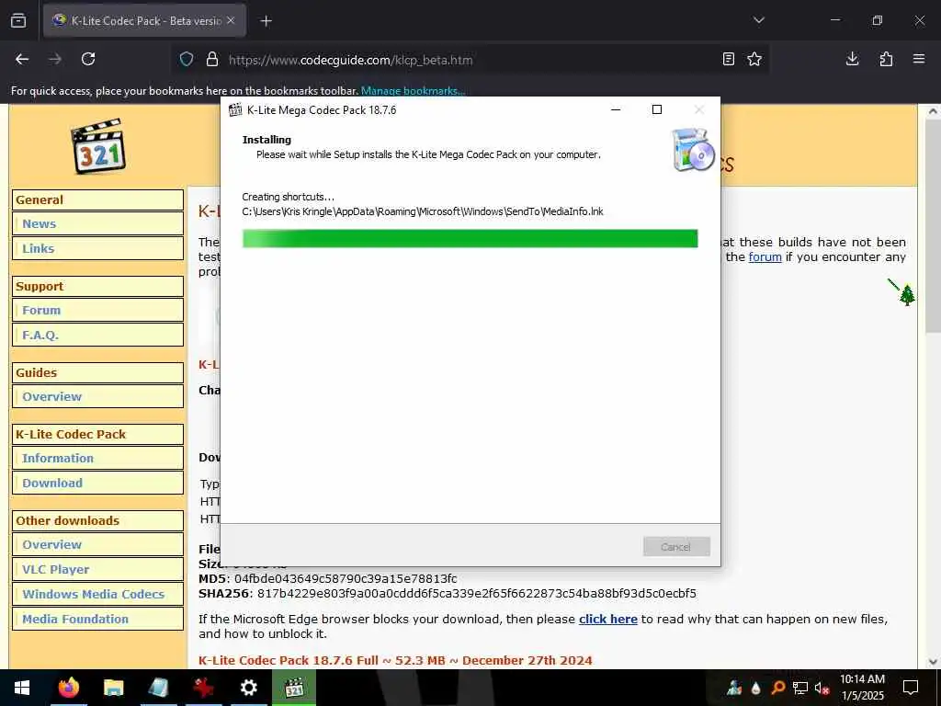
Task: Open File Explorer from the taskbar
Action: [x=113, y=688]
